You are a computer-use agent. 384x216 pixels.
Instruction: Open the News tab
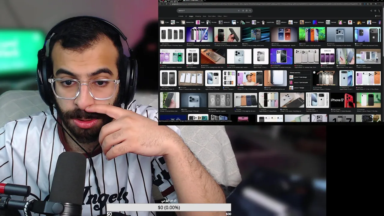tap(204, 16)
